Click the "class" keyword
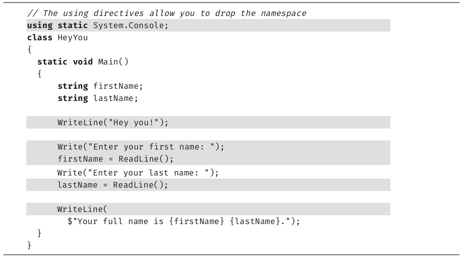 (40, 38)
